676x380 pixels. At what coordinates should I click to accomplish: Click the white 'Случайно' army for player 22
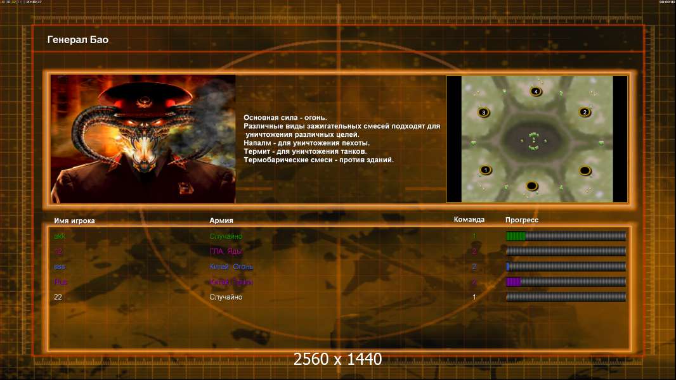point(226,297)
